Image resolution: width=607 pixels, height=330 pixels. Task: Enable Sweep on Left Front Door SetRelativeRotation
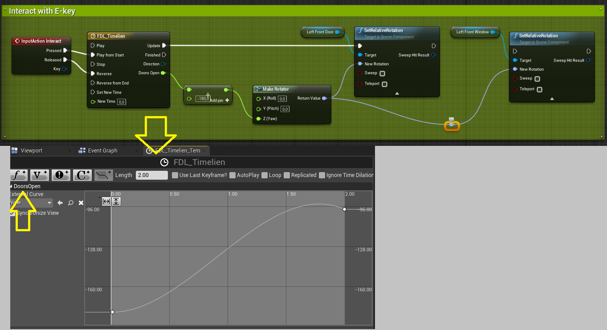tap(382, 73)
